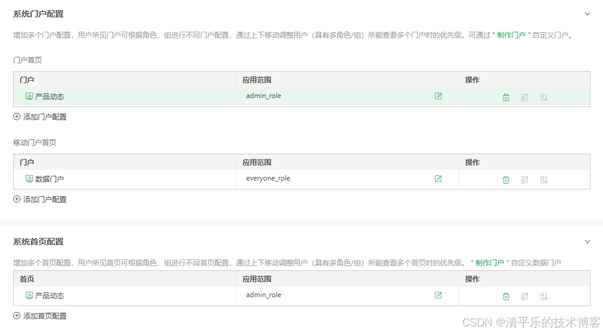Click 操作 header in 移动门户首页 table
This screenshot has height=333, width=603.
tap(472, 163)
